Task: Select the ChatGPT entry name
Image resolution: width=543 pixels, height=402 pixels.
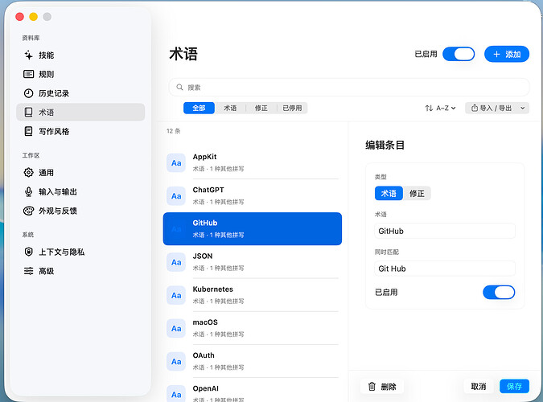Action: click(x=208, y=190)
